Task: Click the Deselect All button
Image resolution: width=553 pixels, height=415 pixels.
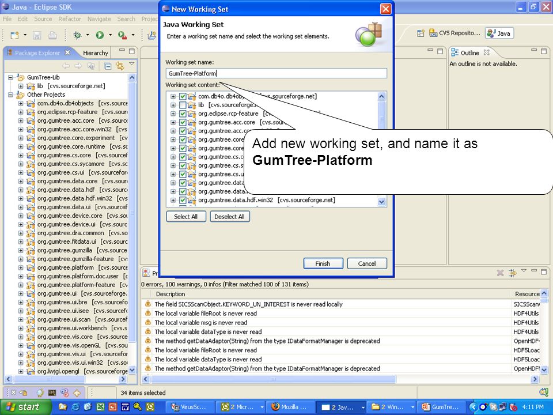Action: click(230, 217)
